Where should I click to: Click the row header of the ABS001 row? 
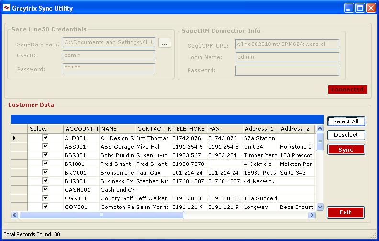click(19, 147)
